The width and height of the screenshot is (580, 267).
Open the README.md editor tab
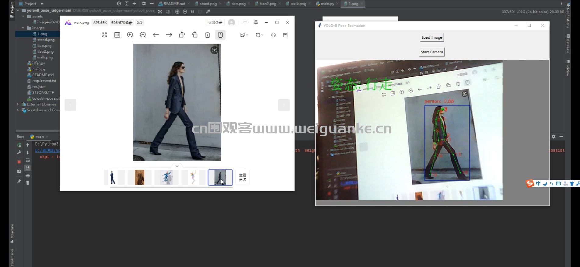[172, 4]
